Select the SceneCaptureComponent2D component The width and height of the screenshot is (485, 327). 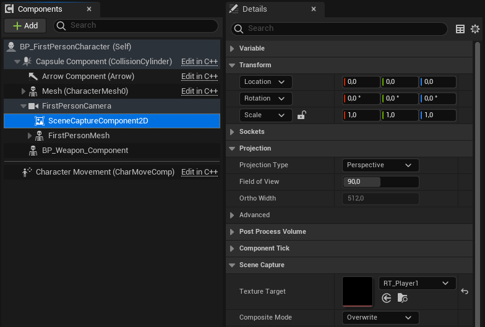click(x=98, y=121)
